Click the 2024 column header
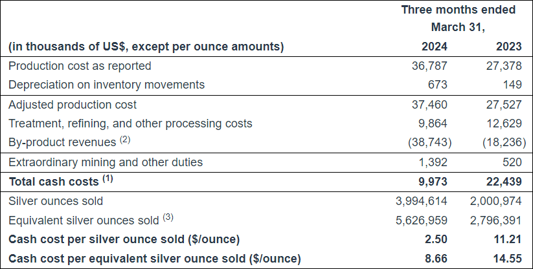The image size is (533, 269). tap(435, 47)
